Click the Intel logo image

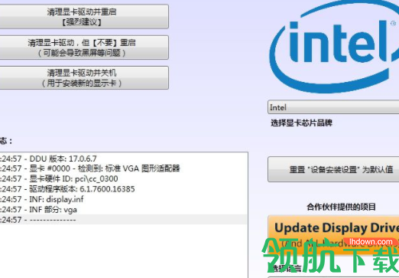point(334,47)
